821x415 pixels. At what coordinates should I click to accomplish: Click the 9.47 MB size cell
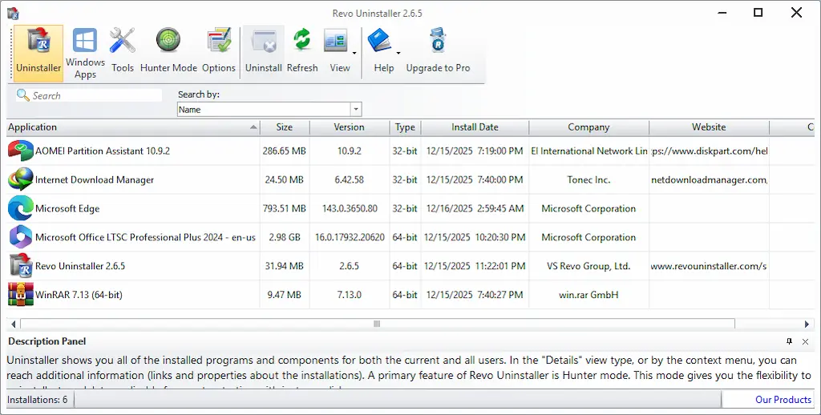click(x=285, y=295)
